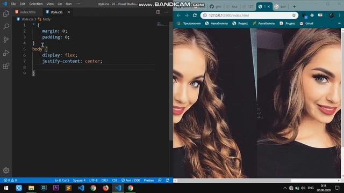
Task: Reload the page in Chrome
Action: click(x=195, y=16)
